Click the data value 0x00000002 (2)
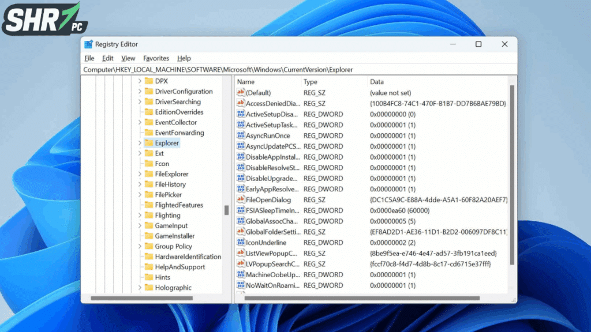 [392, 243]
